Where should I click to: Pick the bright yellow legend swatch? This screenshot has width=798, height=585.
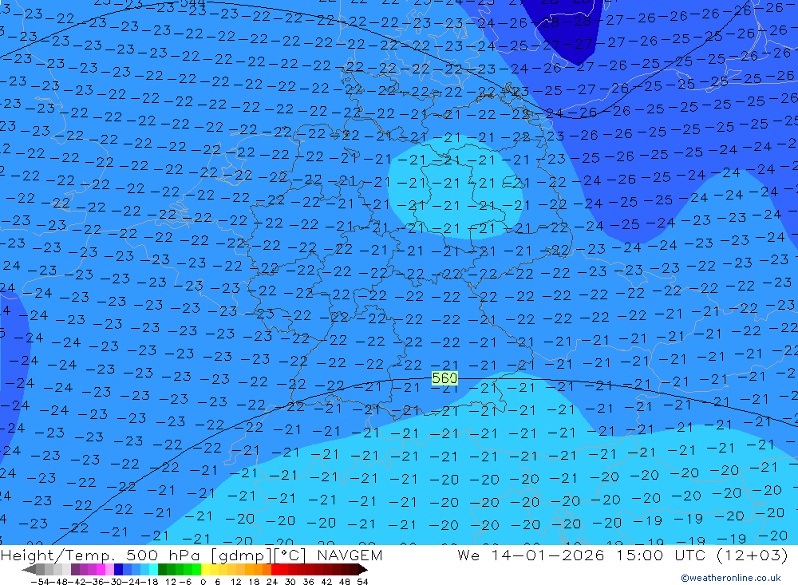click(x=206, y=569)
